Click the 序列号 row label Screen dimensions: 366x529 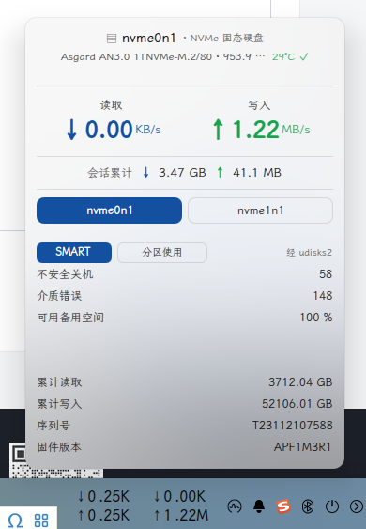pyautogui.click(x=53, y=426)
